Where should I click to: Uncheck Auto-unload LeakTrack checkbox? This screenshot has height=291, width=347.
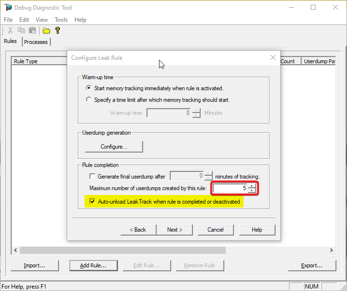[x=92, y=201]
